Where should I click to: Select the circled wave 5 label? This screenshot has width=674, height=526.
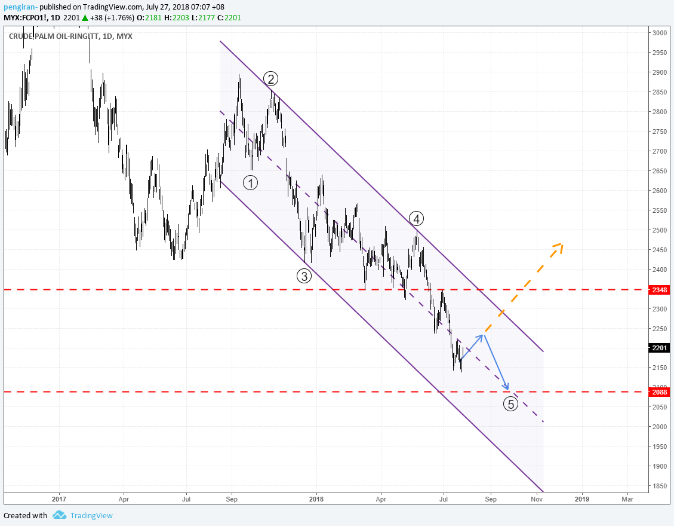point(510,403)
